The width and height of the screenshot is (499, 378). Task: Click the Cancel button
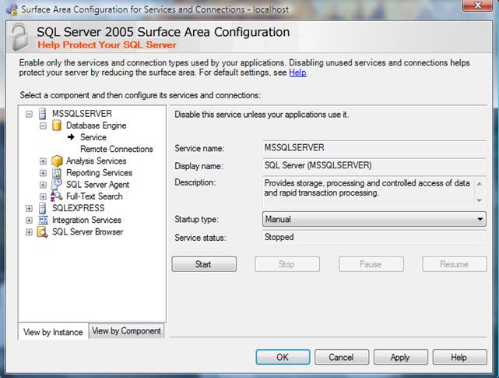point(341,357)
